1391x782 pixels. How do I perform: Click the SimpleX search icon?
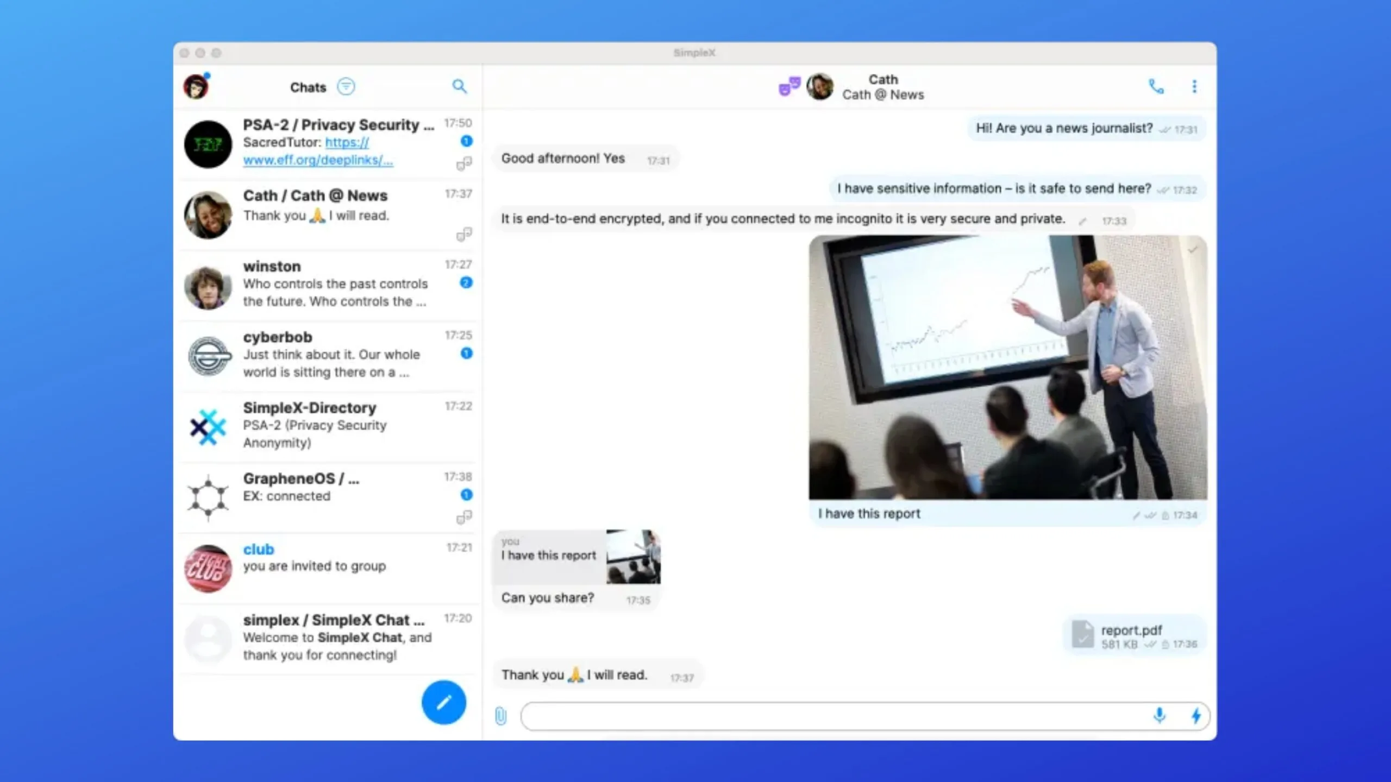point(460,86)
